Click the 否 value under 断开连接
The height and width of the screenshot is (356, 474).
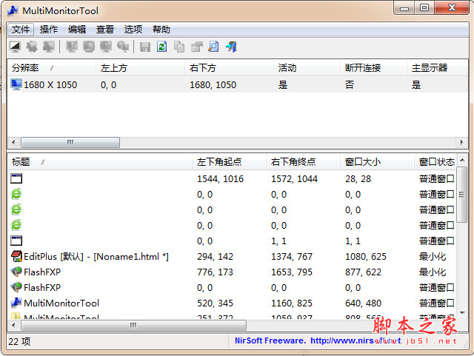point(350,84)
